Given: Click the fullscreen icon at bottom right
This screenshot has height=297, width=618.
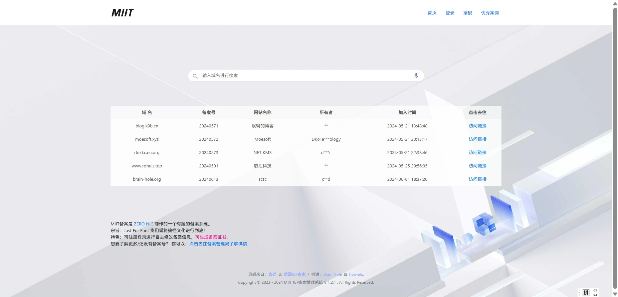Looking at the screenshot, I should point(595,293).
